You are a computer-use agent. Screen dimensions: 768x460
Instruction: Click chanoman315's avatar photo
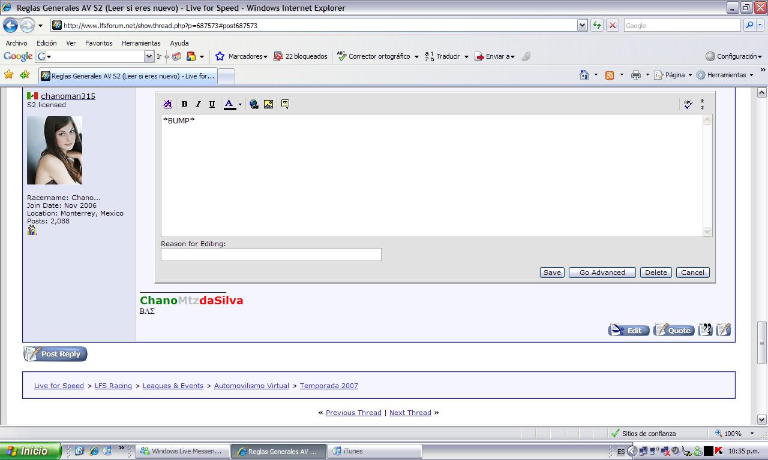tap(55, 150)
